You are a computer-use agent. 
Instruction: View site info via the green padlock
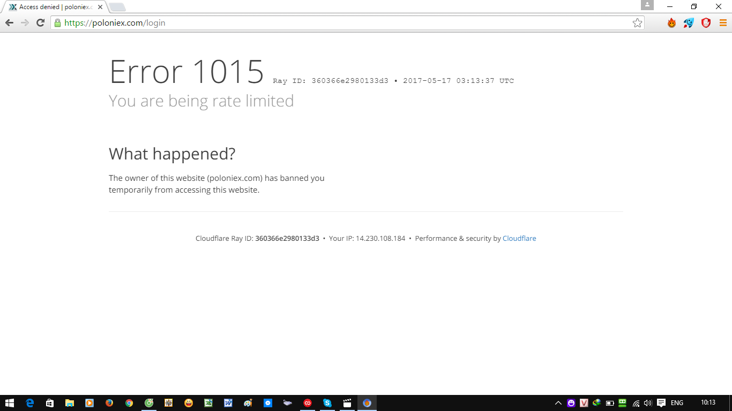coord(57,23)
